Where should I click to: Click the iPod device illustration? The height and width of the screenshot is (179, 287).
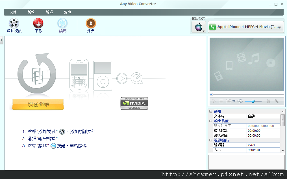(103, 76)
